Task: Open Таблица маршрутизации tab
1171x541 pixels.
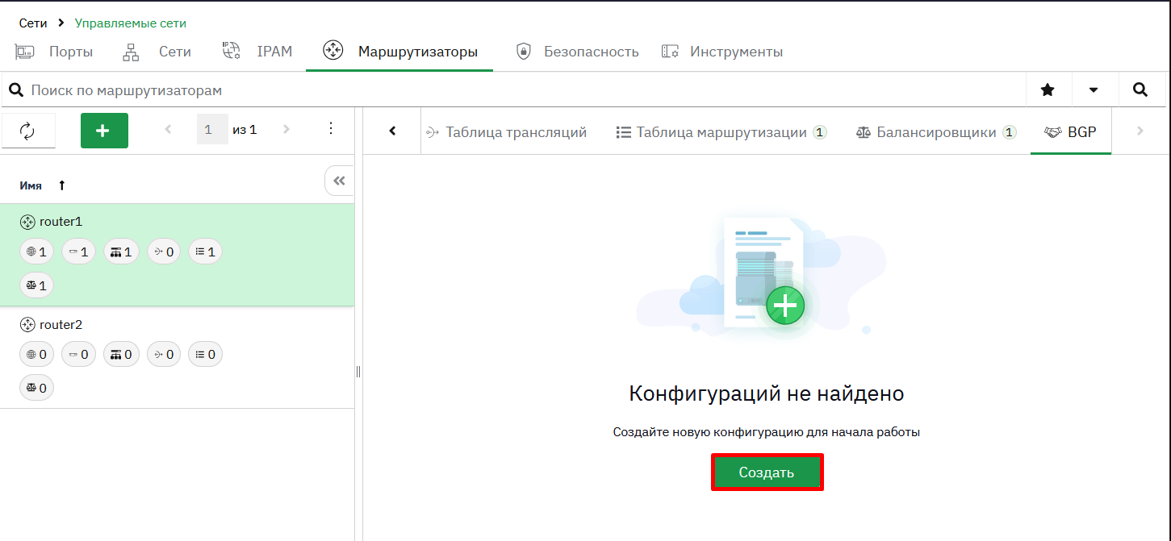Action: point(721,132)
